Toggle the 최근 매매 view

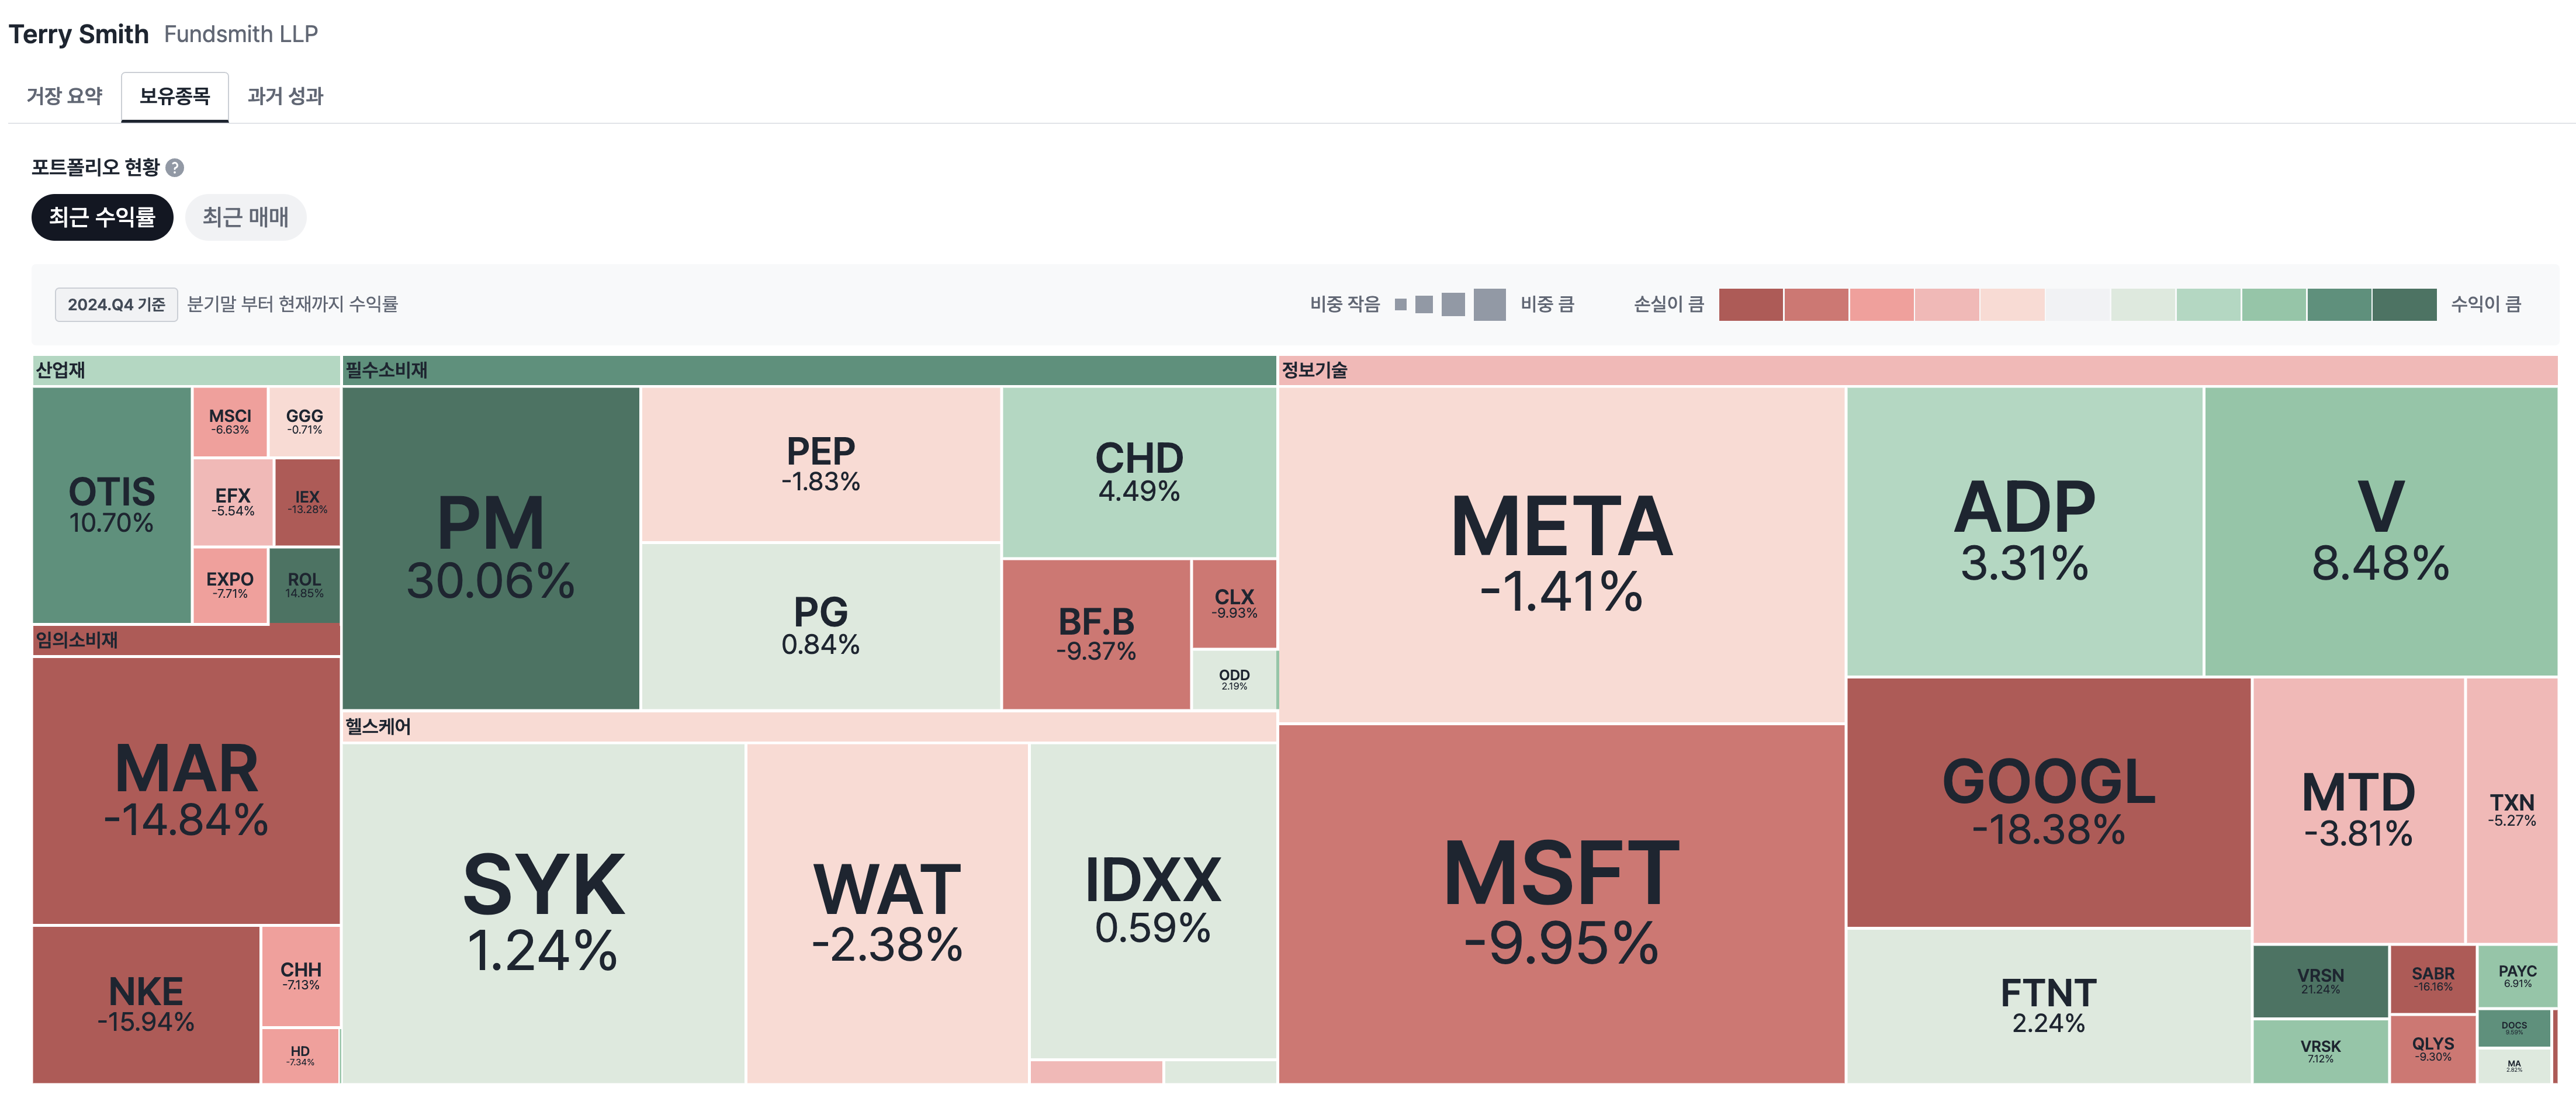click(245, 217)
